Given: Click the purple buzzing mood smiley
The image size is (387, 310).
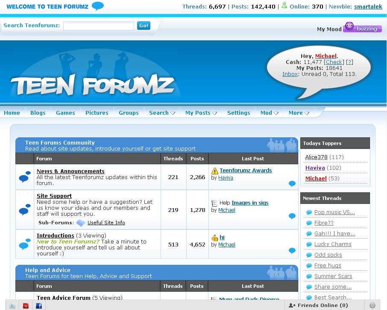Looking at the screenshot, I should click(349, 26).
